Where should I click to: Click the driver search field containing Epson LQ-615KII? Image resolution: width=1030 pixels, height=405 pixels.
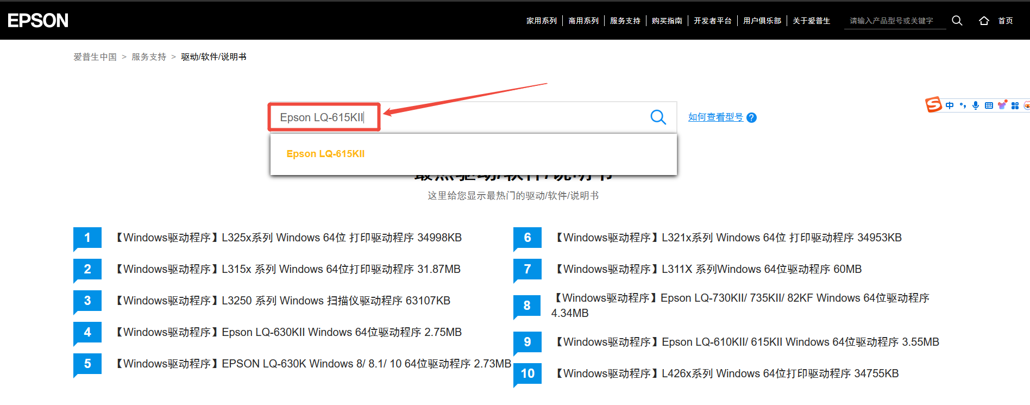pos(473,117)
